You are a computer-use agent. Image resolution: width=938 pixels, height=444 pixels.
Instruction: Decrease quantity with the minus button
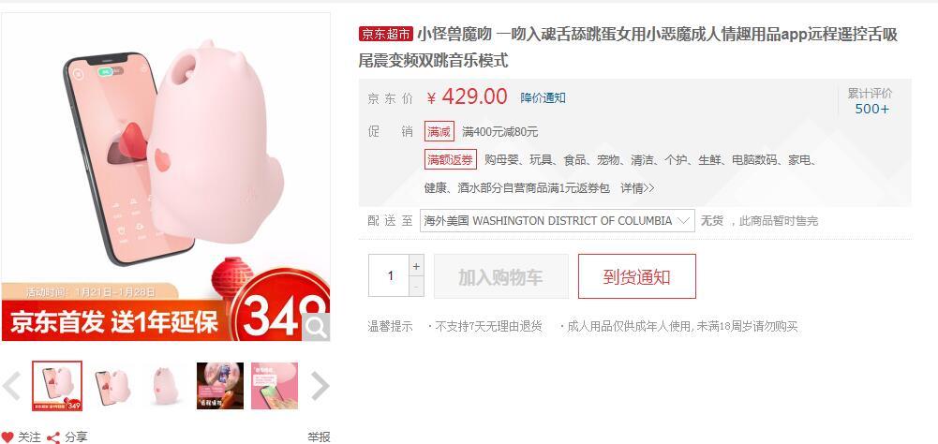[416, 287]
